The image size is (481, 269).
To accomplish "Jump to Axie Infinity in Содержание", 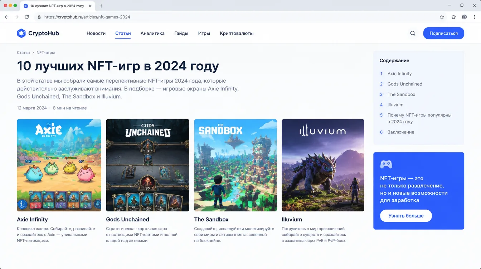I will 399,74.
